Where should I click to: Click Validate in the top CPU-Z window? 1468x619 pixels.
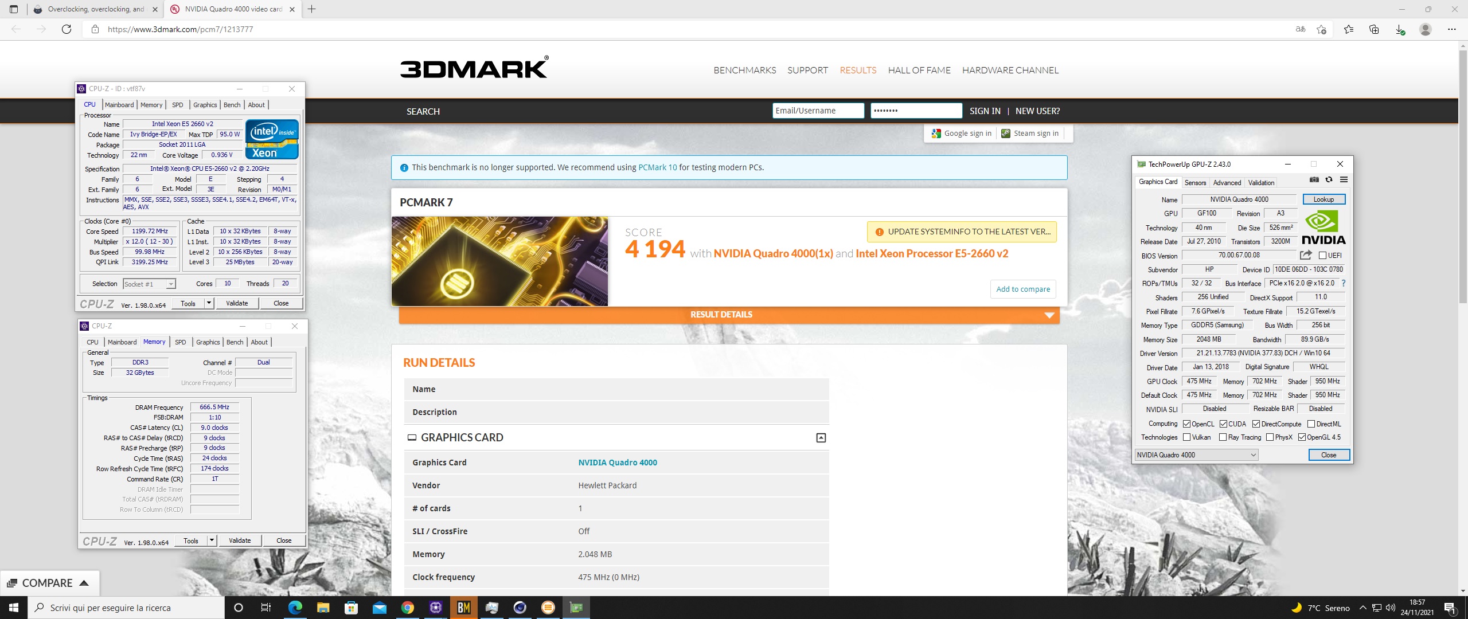237,303
